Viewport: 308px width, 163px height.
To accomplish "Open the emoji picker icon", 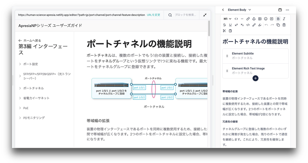I will point(266,19).
